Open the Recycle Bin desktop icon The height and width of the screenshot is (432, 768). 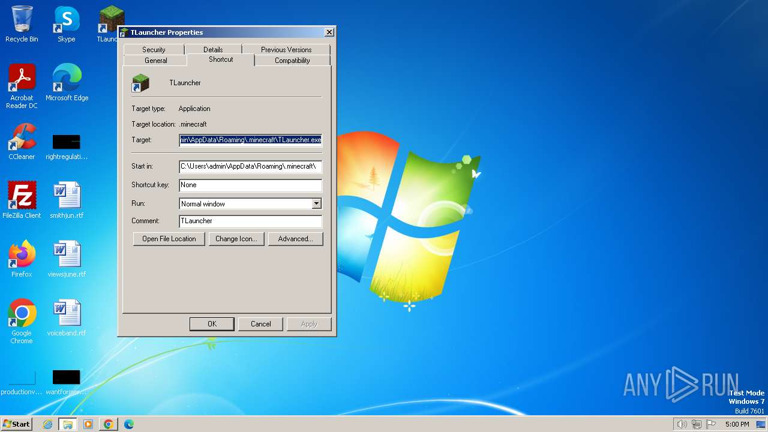tap(22, 25)
